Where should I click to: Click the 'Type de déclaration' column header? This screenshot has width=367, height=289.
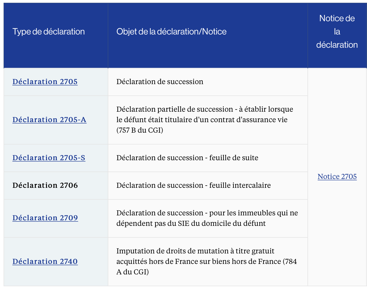click(x=48, y=31)
